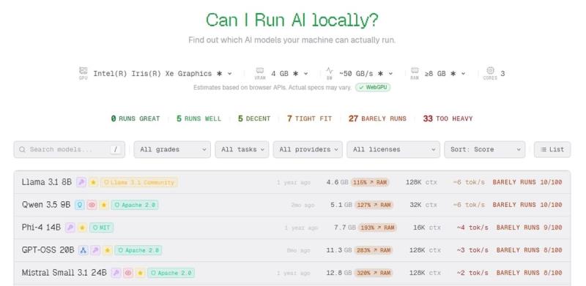Click the BARELY RUNS 9/100 score
The height and width of the screenshot is (286, 586).
point(529,227)
